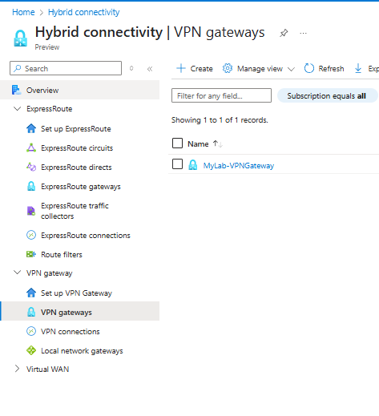
Task: Collapse the ExpressRoute section chevron
Action: (18, 109)
